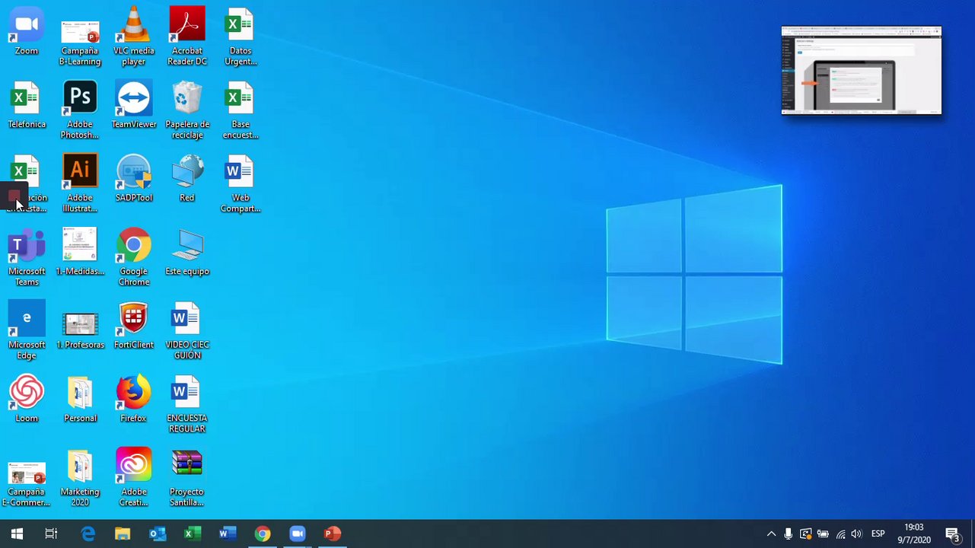Select the Telefonica Excel file
Screen dimensions: 975x548
tap(27, 105)
